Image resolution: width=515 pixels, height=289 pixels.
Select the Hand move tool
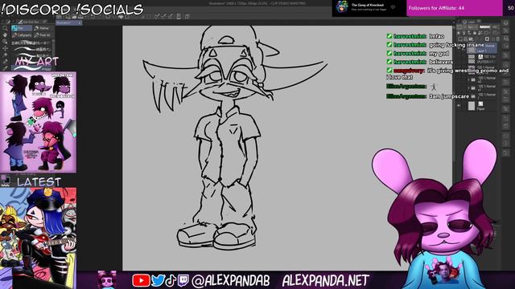(5, 35)
